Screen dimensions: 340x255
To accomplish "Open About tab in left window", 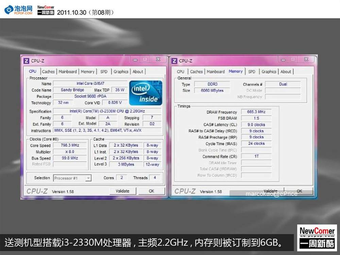I will coord(138,71).
